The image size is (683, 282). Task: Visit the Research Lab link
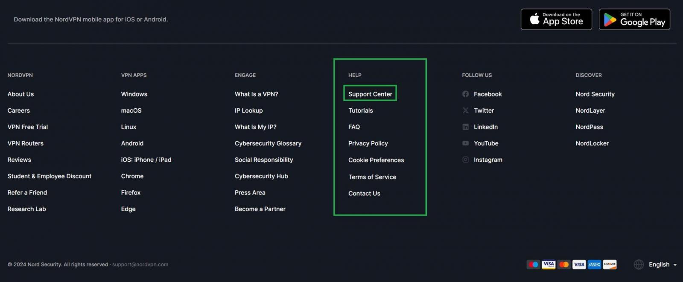tap(26, 209)
